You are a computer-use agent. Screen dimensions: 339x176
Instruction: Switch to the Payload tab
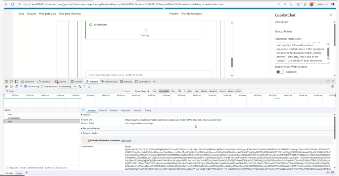[x=103, y=110]
